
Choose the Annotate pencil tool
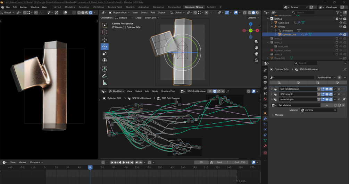coord(105,76)
